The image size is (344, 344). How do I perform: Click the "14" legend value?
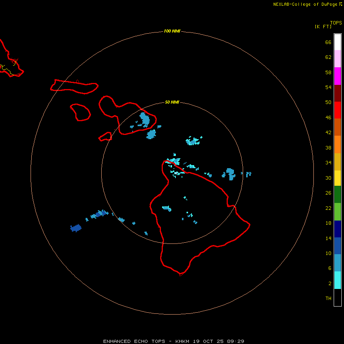[x=328, y=238]
